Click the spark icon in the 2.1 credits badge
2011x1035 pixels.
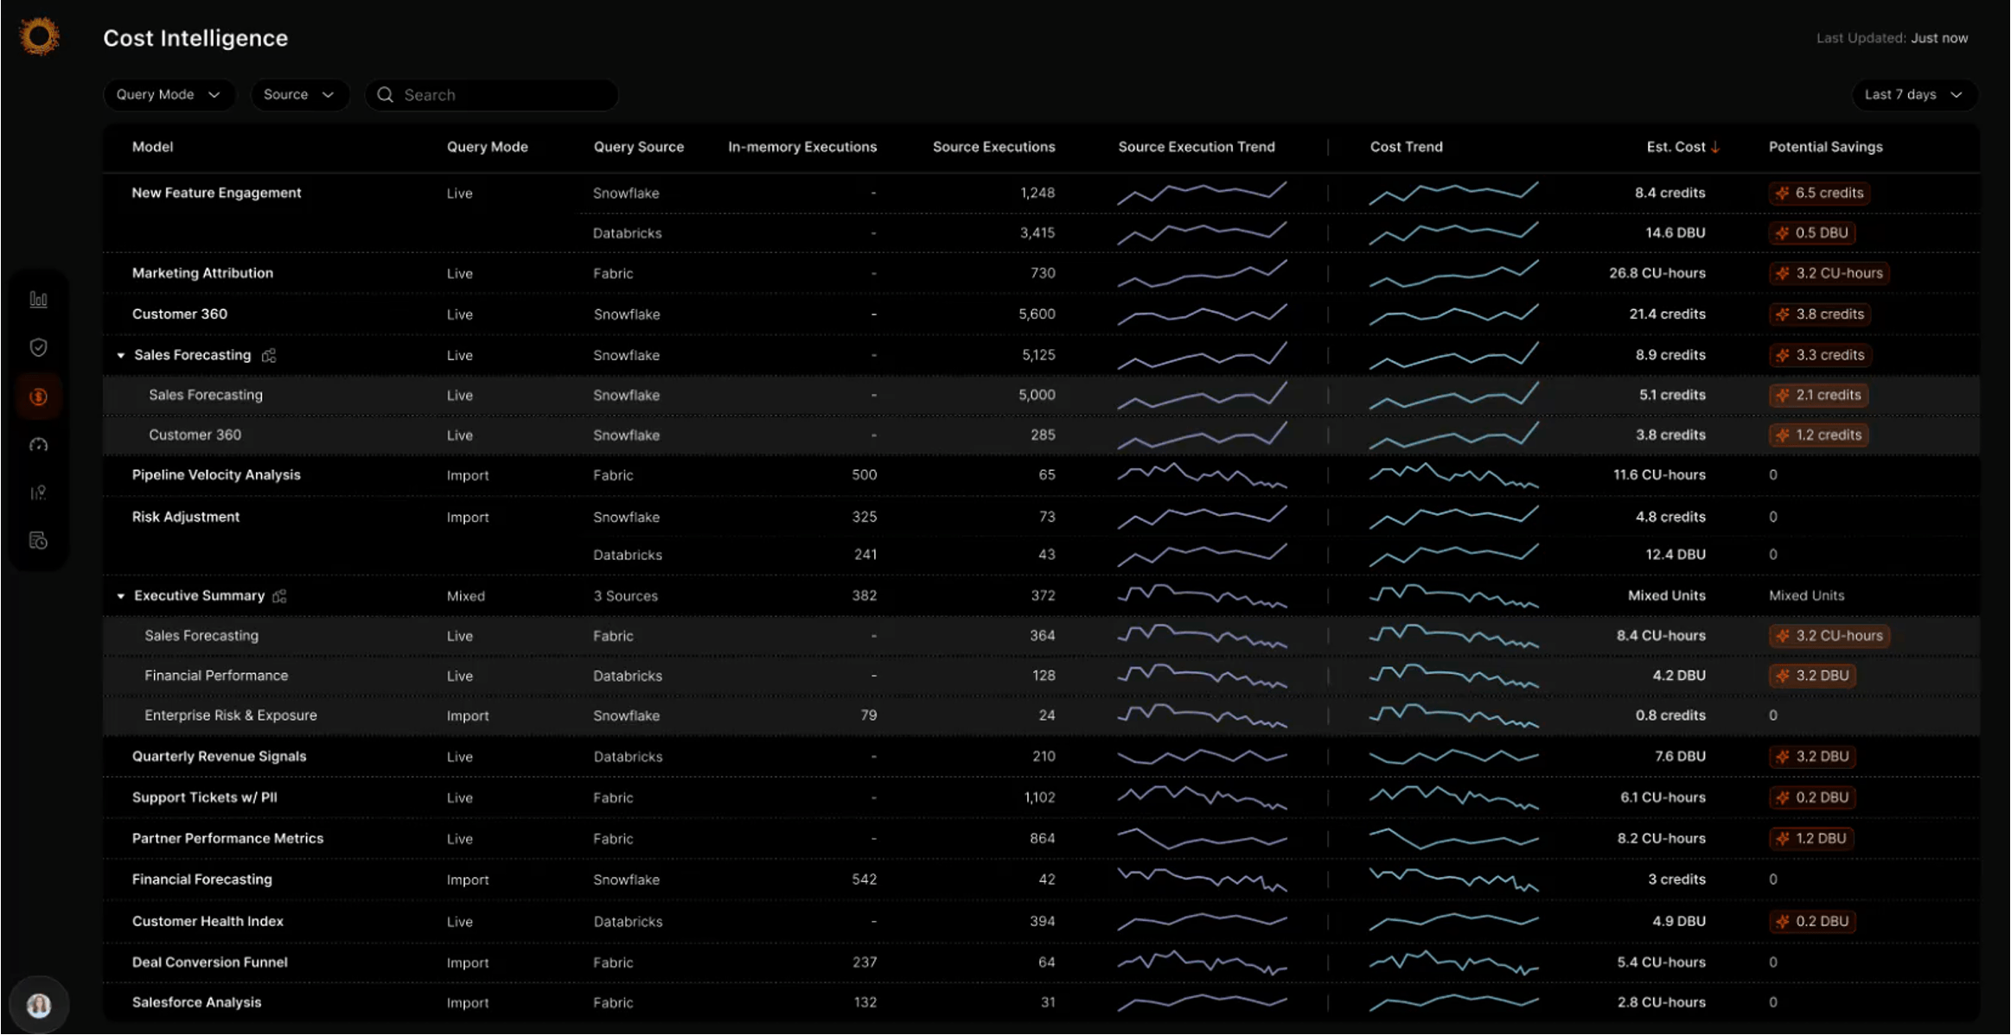tap(1782, 395)
